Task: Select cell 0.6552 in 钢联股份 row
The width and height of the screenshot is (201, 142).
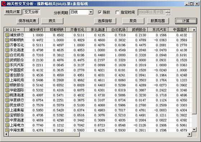Action: pyautogui.click(x=55, y=85)
